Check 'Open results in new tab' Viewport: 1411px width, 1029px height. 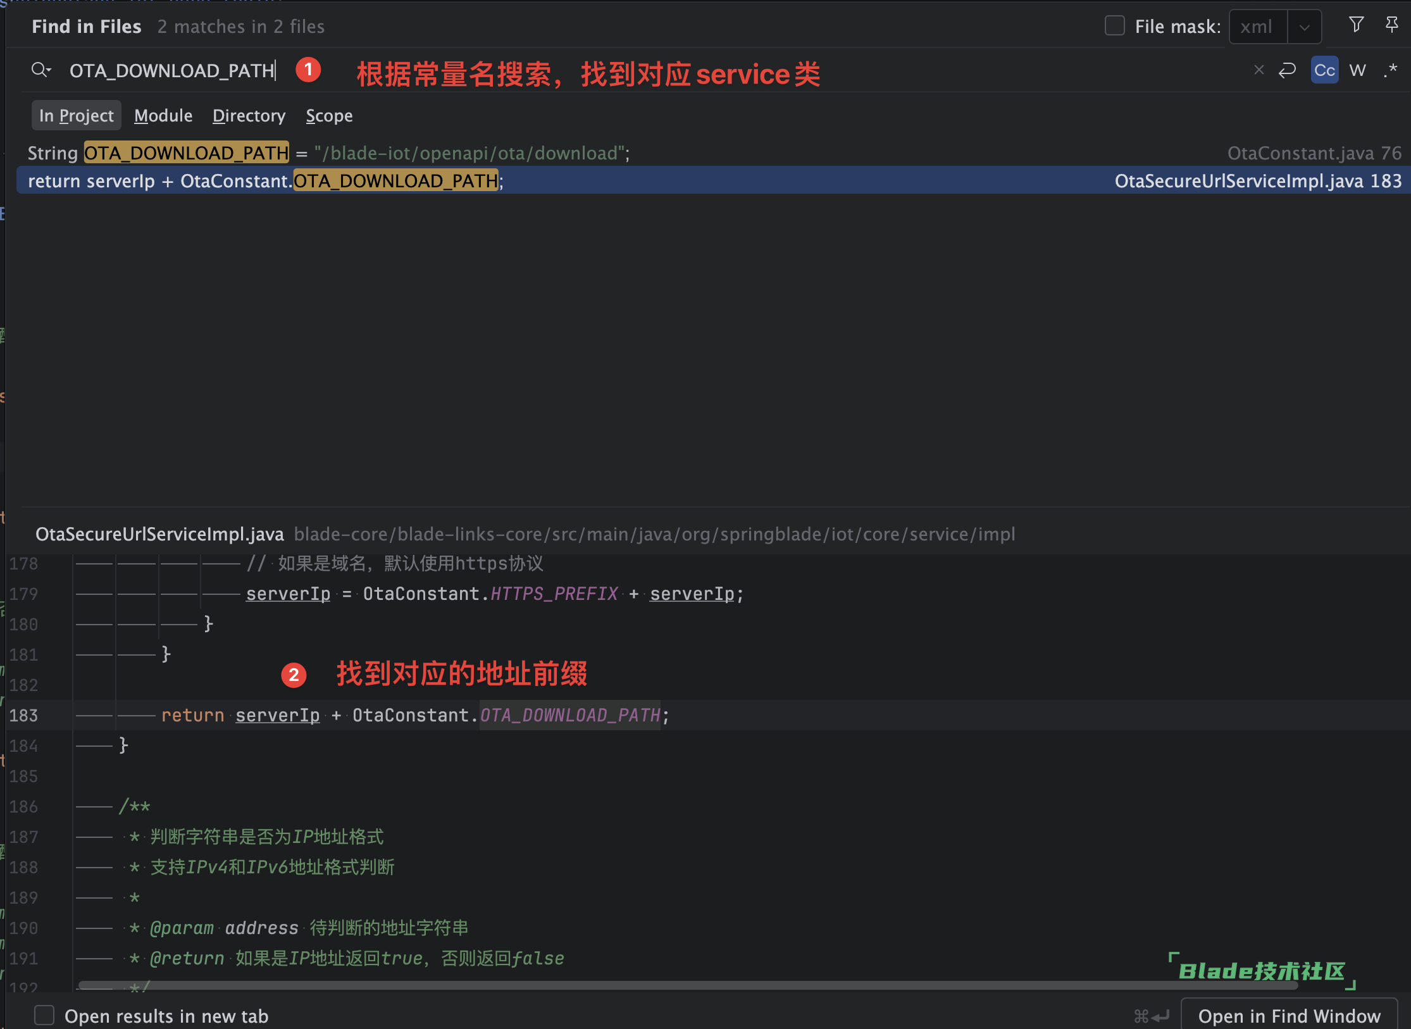pos(43,1015)
